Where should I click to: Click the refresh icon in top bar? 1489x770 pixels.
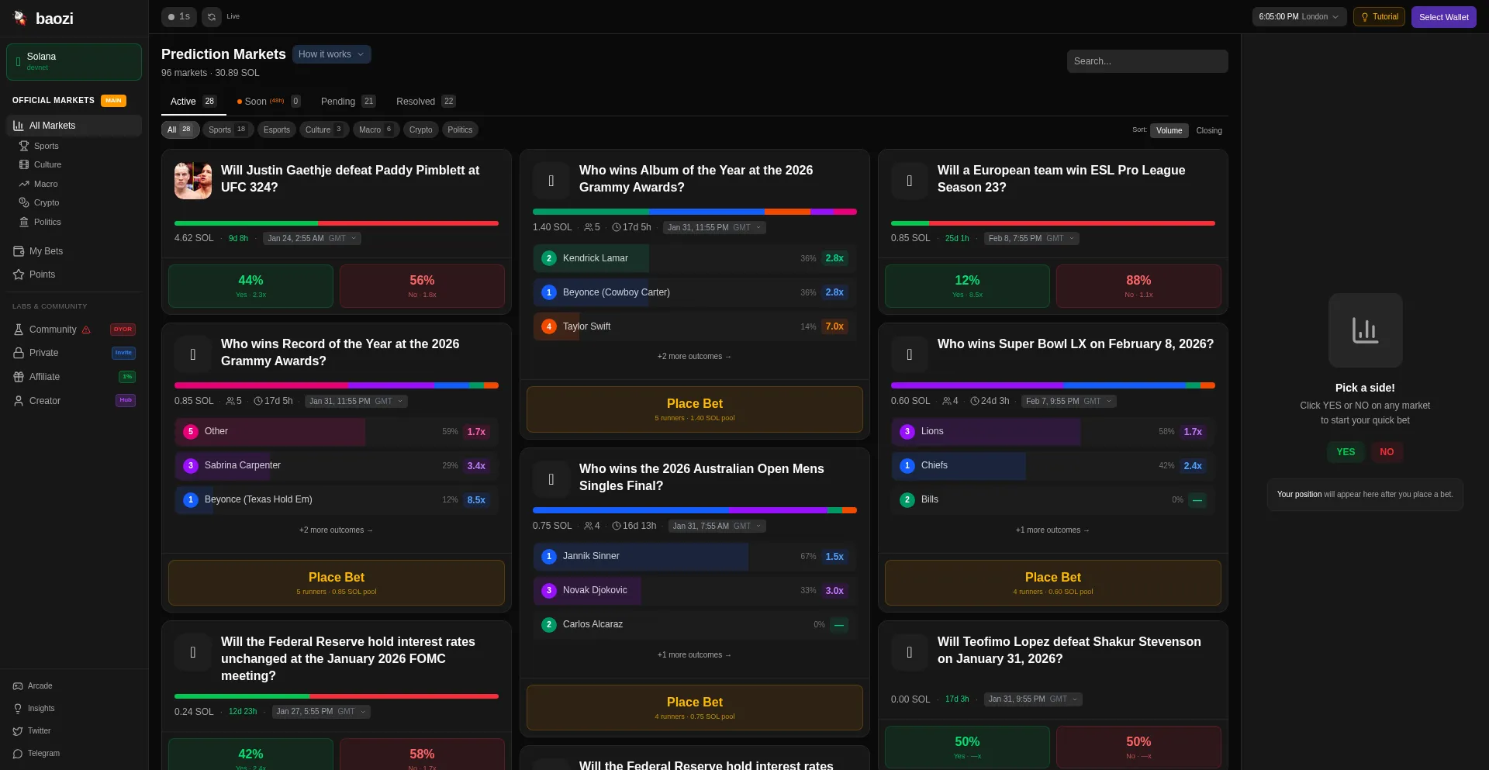click(x=211, y=16)
